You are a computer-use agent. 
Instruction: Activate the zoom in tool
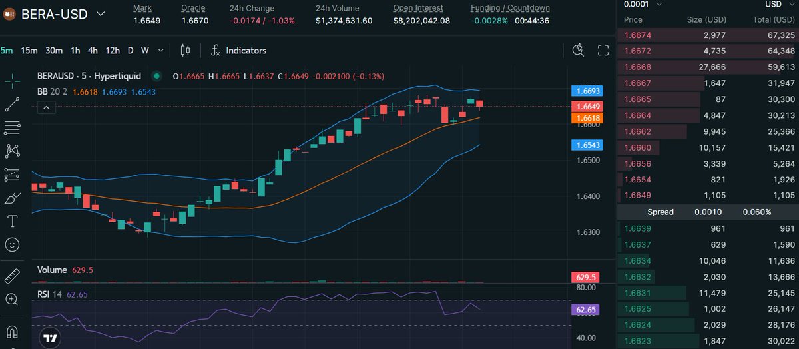coord(12,300)
